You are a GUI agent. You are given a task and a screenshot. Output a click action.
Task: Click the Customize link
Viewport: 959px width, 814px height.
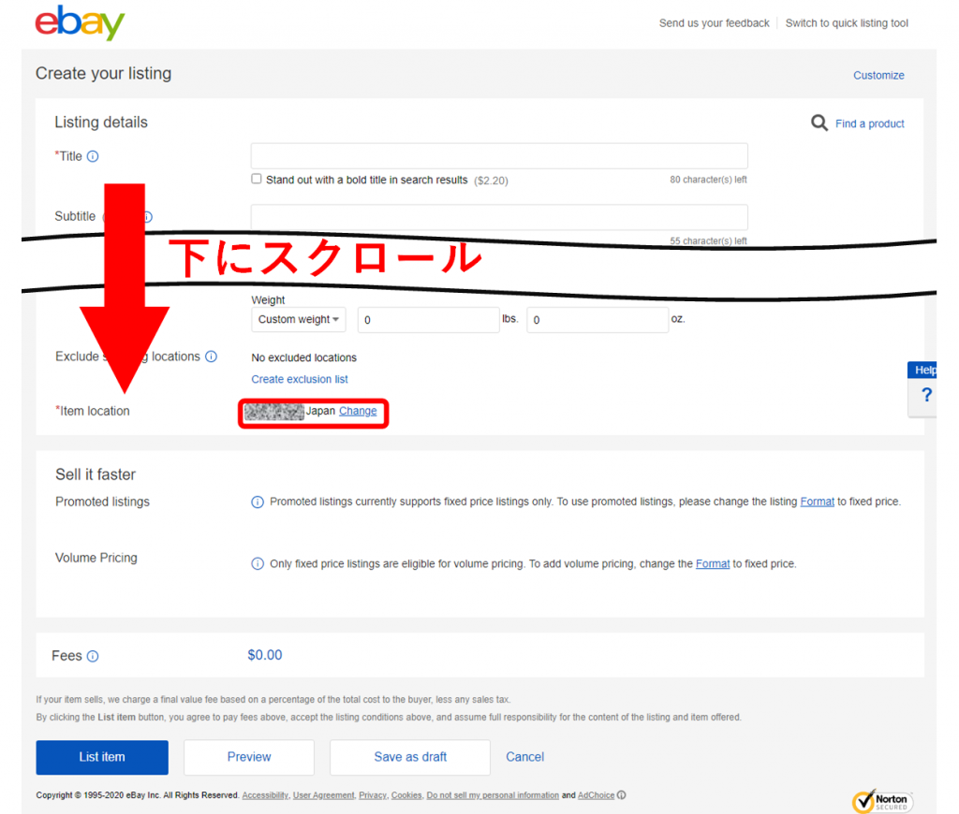click(x=878, y=75)
